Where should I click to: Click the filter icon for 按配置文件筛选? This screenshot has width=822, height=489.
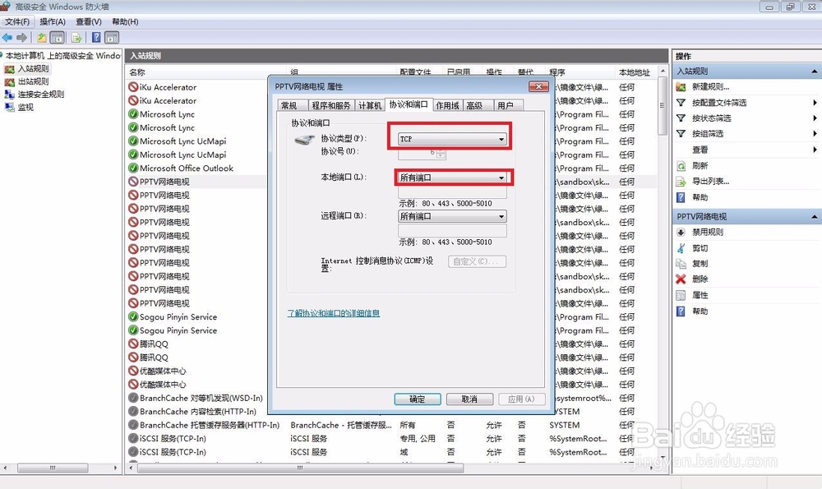coord(681,103)
